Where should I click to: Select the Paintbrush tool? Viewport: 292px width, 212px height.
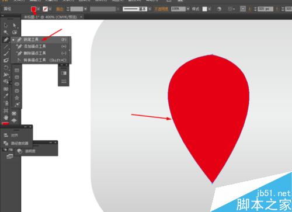pyautogui.click(x=6, y=53)
